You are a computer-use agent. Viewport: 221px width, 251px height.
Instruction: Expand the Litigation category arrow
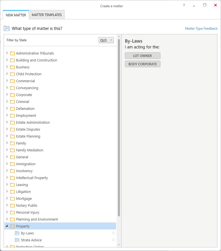point(7,191)
